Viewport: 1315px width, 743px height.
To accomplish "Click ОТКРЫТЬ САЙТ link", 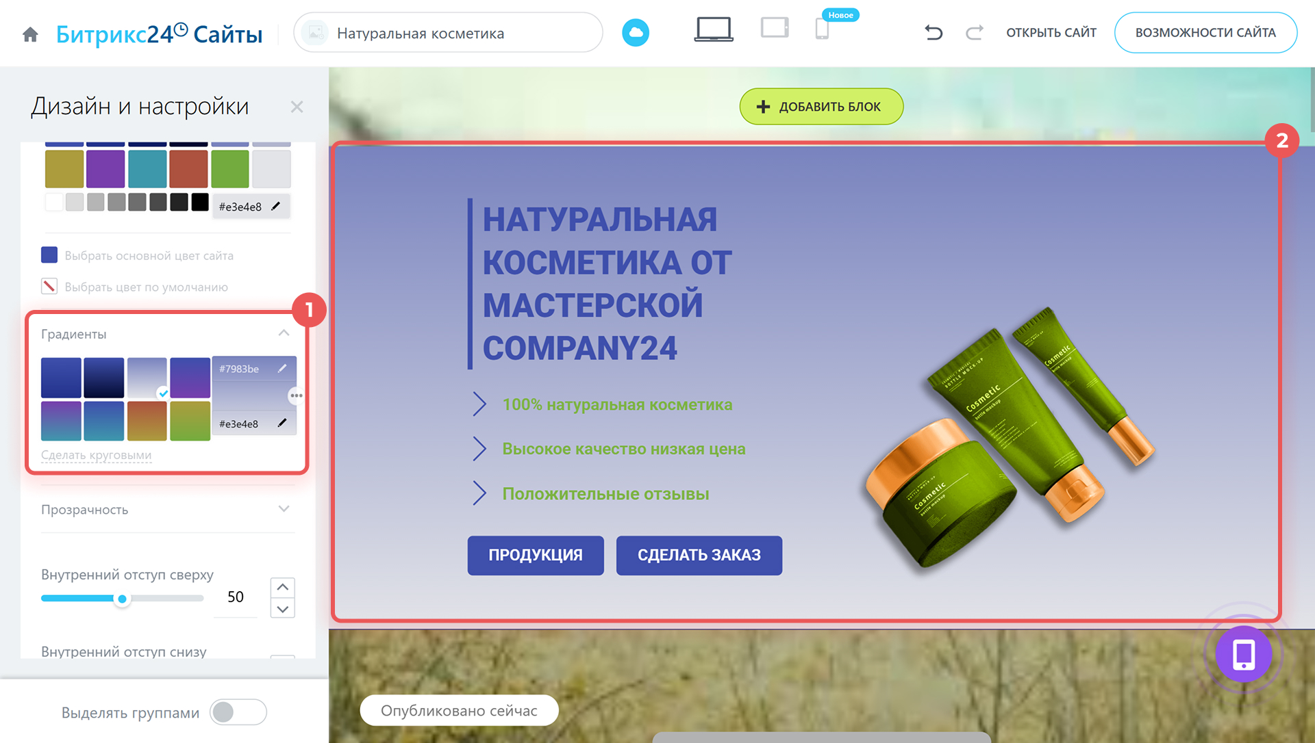I will (1051, 33).
